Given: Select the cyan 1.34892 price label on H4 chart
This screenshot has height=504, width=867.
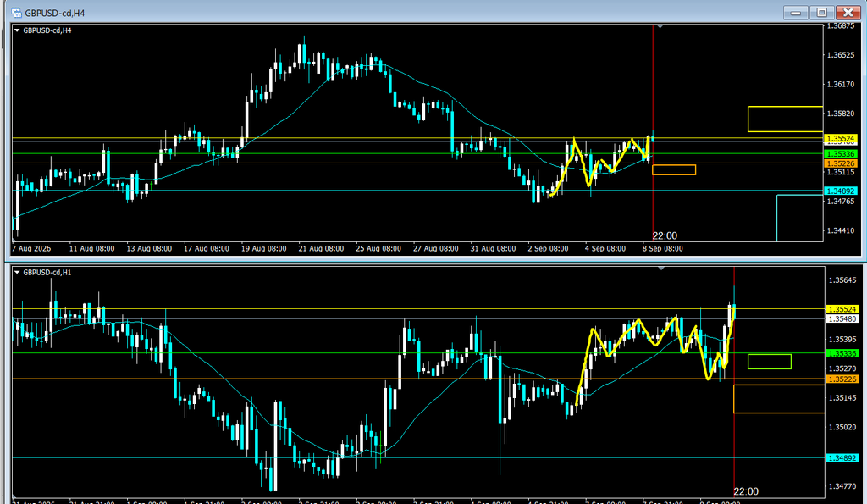Looking at the screenshot, I should click(x=841, y=191).
